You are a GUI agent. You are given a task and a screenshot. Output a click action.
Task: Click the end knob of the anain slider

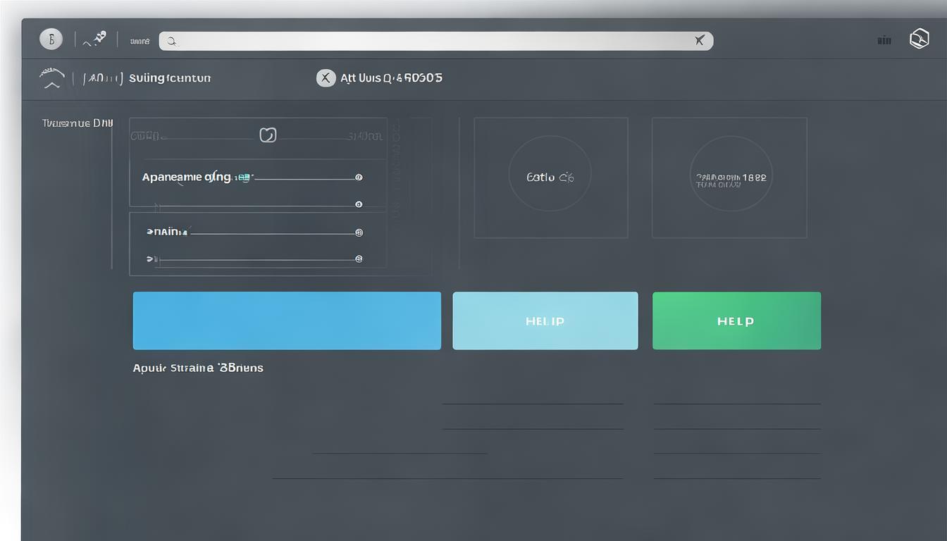tap(359, 232)
